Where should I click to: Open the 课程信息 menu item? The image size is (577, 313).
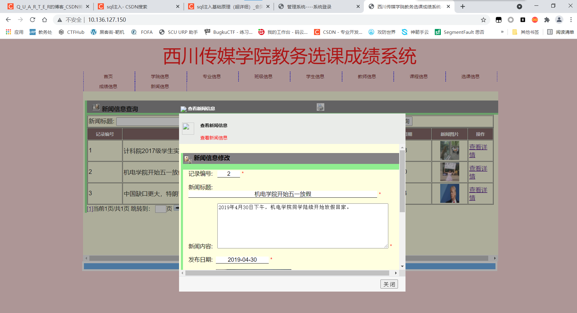419,76
